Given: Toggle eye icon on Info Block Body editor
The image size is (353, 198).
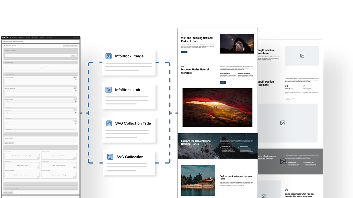Looking at the screenshot, I should 76,112.
